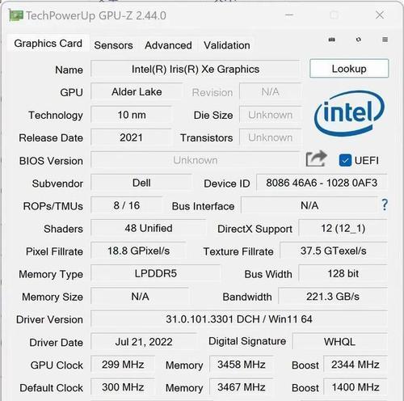
Task: Click the Bus Interface question mark icon
Action: point(385,205)
